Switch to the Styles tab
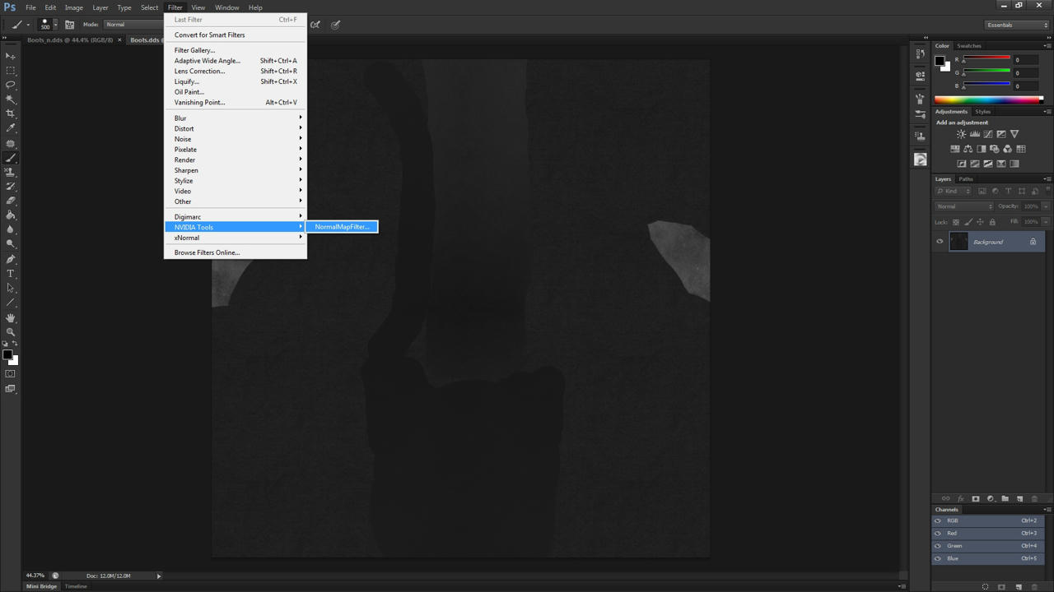Screen dimensions: 1054x592 pyautogui.click(x=983, y=112)
